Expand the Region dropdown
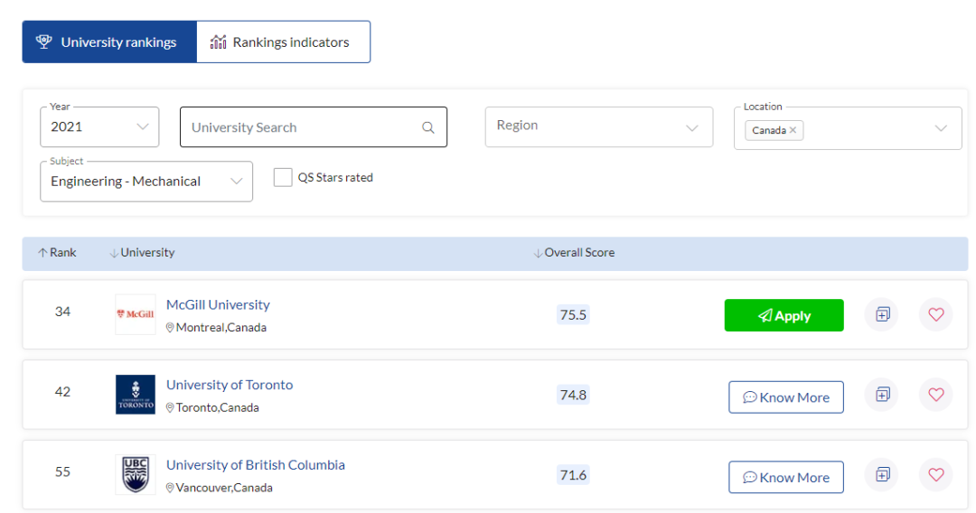Viewport: 976px width, 513px height. pyautogui.click(x=598, y=126)
